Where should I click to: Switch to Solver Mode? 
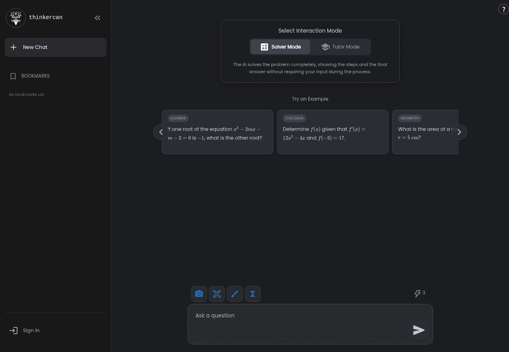click(x=280, y=47)
